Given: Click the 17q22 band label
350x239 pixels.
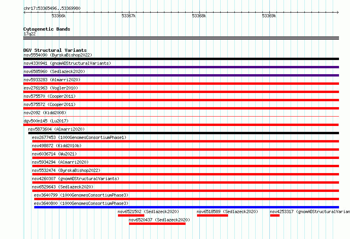Looking at the screenshot, I should pyautogui.click(x=29, y=34).
